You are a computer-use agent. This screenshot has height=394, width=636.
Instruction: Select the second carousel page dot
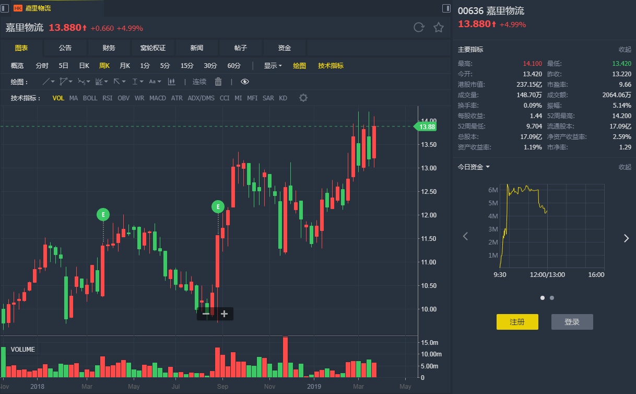[552, 298]
